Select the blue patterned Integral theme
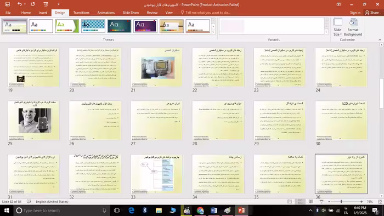Viewport: 384px width, 216px height. pyautogui.click(x=93, y=26)
